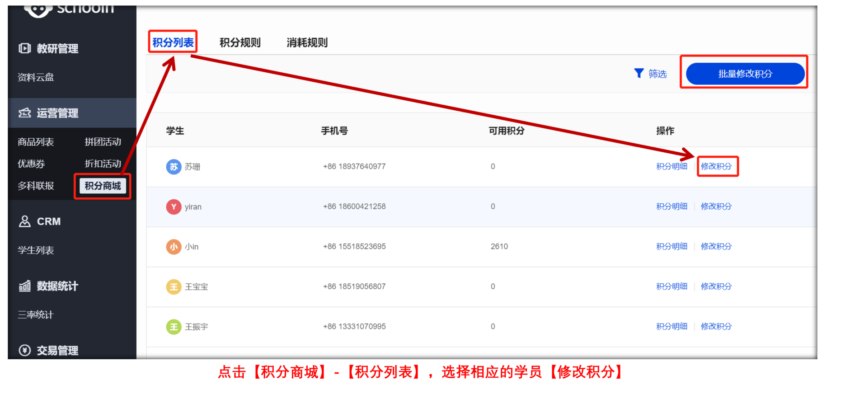Screen dimensions: 855x394
Task: Click the 学生 column header
Action: 175,131
